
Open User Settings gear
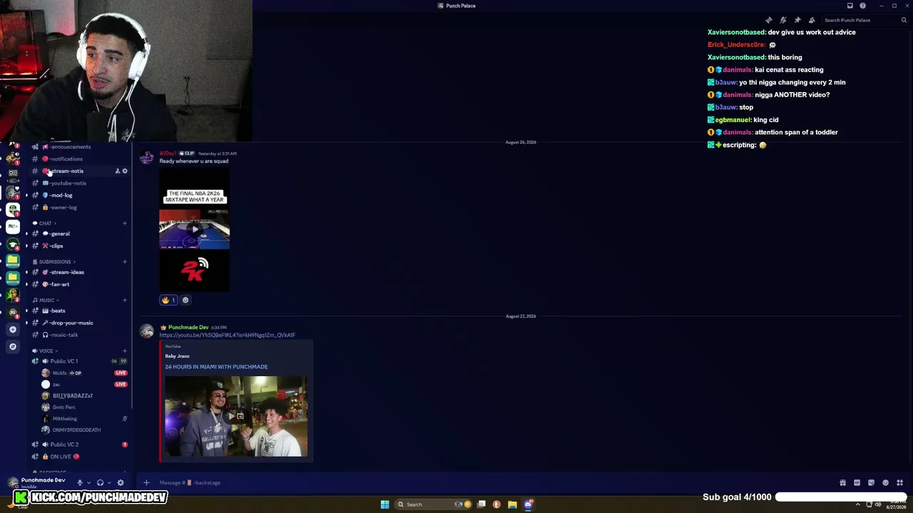tap(120, 482)
